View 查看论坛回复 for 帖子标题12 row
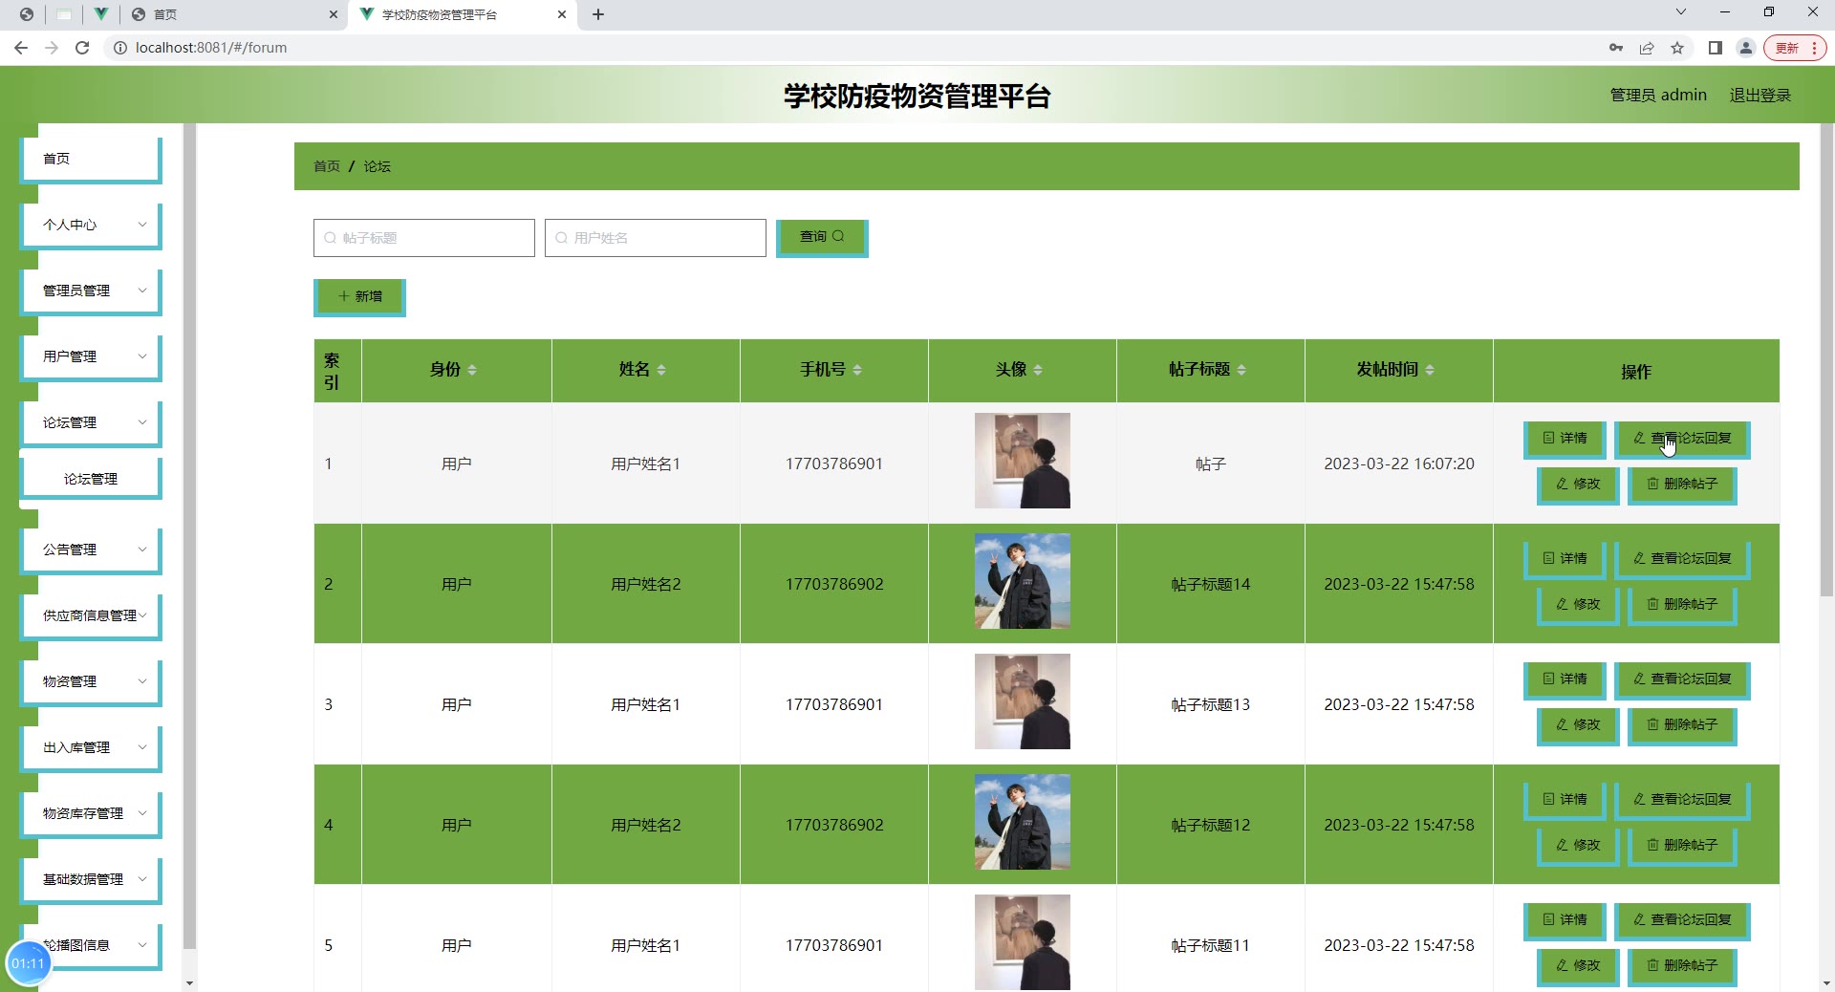This screenshot has width=1835, height=992. pyautogui.click(x=1682, y=800)
